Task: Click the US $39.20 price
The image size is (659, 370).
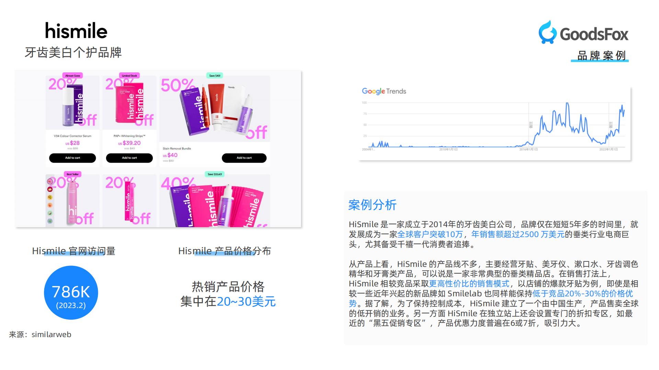Action: coord(129,143)
